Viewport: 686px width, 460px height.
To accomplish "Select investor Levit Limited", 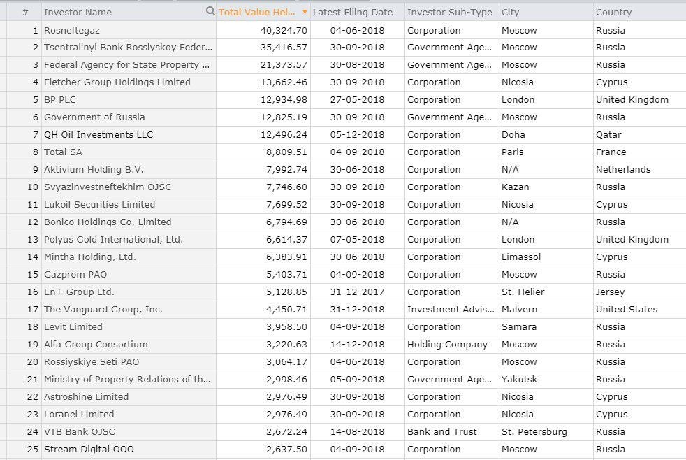I will tap(73, 327).
